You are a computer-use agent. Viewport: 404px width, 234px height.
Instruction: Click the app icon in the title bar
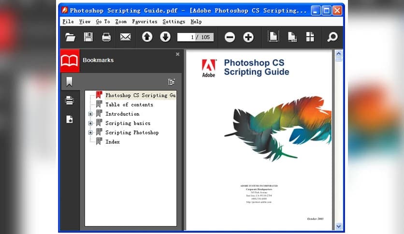coord(64,10)
